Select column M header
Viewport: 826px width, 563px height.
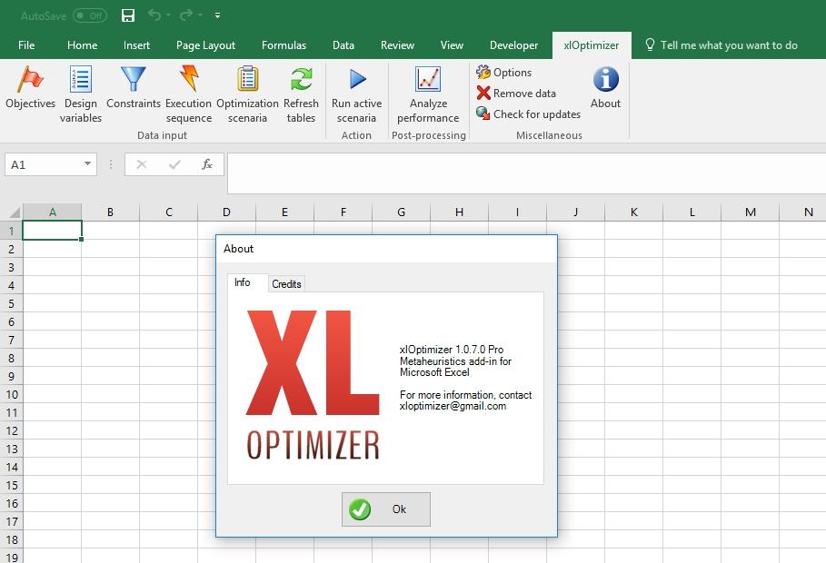[x=751, y=212]
